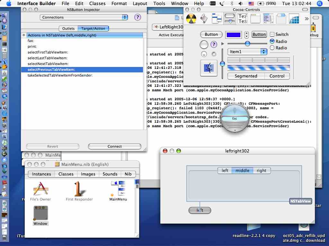Image resolution: width=329 pixels, height=246 pixels.
Task: Open the tab container views palette icon
Action: pyautogui.click(x=281, y=19)
